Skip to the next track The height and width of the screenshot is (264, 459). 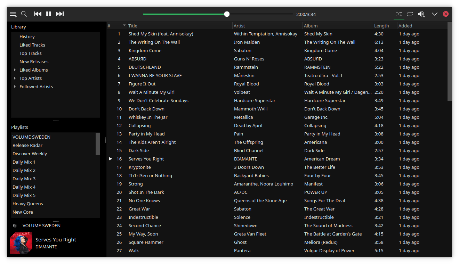coord(59,14)
